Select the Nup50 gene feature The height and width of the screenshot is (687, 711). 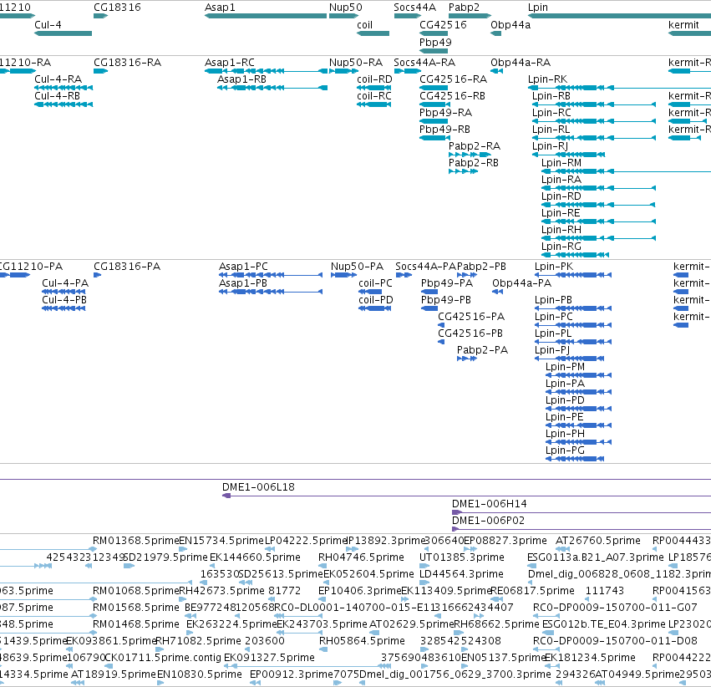(343, 16)
